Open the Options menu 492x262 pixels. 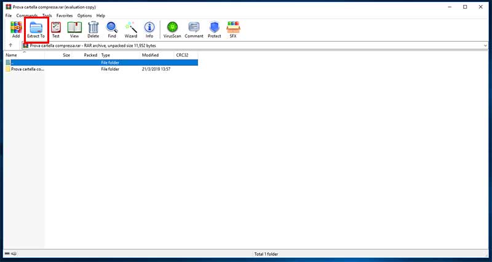[x=85, y=15]
